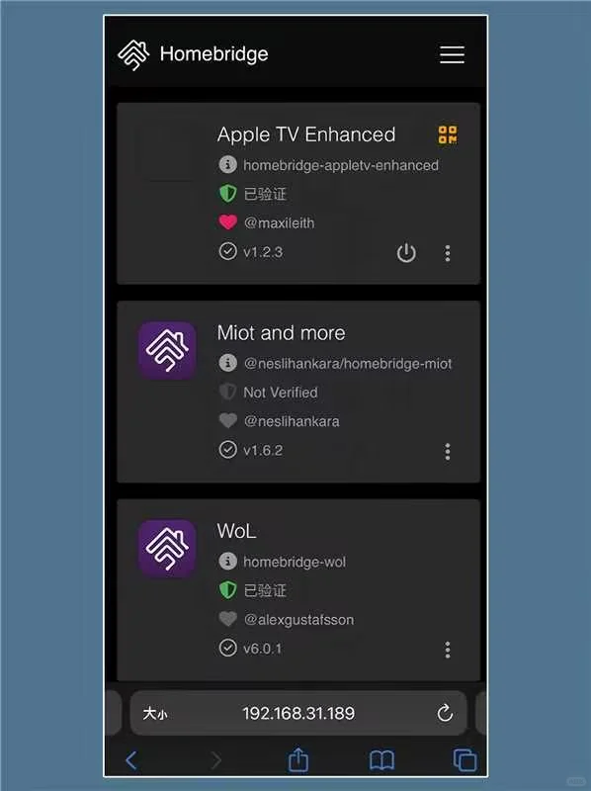This screenshot has height=791, width=591.
Task: Click the Homebridge logo in header
Action: 133,55
